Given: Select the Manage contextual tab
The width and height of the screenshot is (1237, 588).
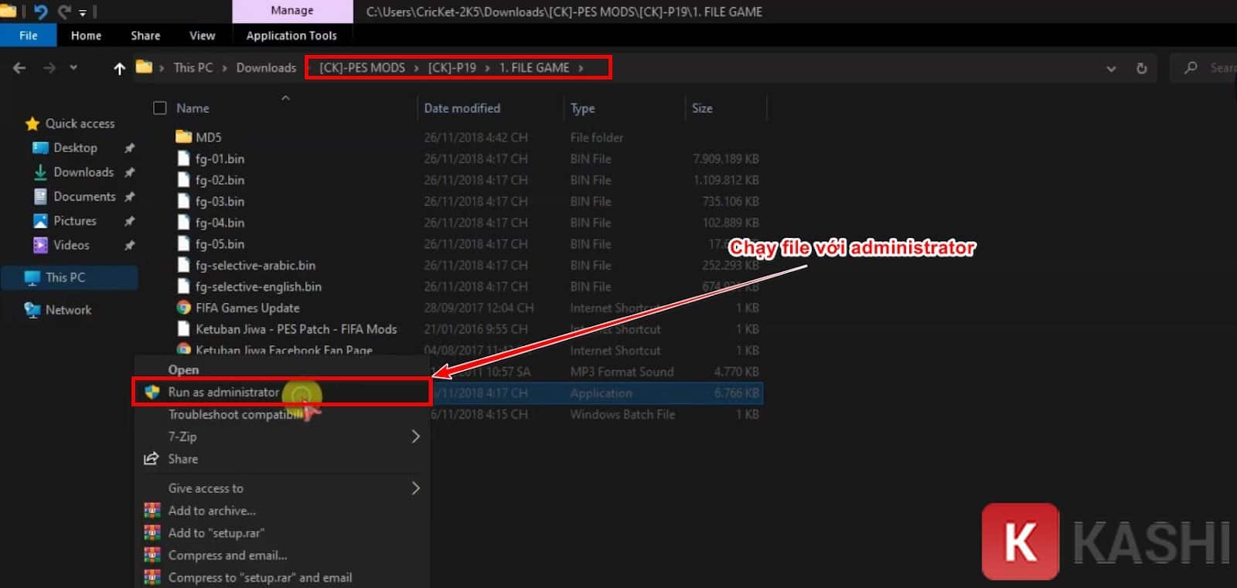Looking at the screenshot, I should coord(292,11).
